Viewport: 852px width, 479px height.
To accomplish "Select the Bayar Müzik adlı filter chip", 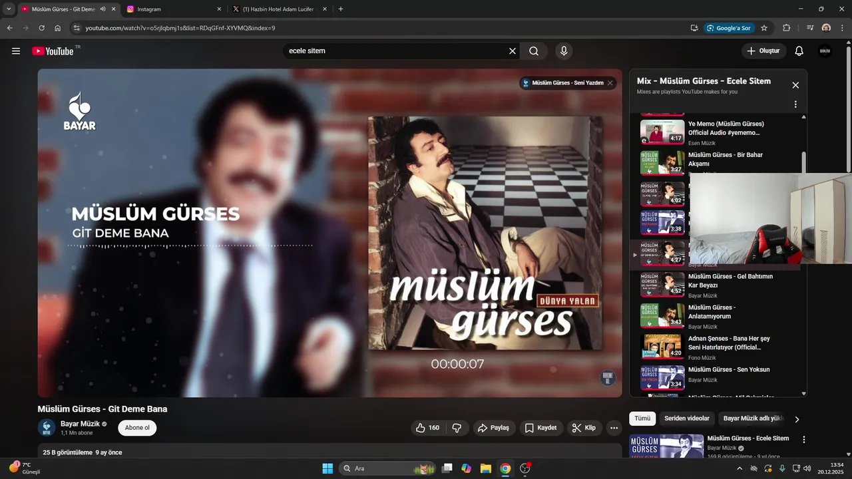I will 753,418.
